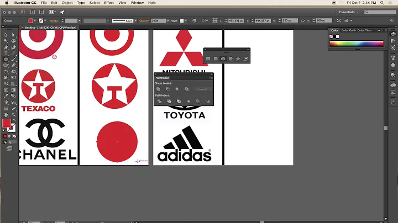Open Spotlight search in menu bar
The width and height of the screenshot is (398, 223).
[382, 3]
